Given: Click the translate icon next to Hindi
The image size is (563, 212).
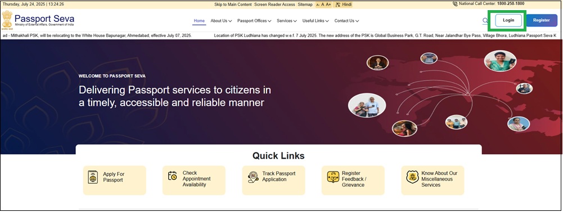Looking at the screenshot, I should 337,4.
